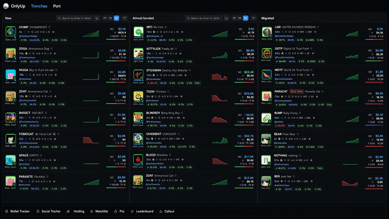389x219 pixels.
Task: Star the MFC token row
Action: pos(182,32)
